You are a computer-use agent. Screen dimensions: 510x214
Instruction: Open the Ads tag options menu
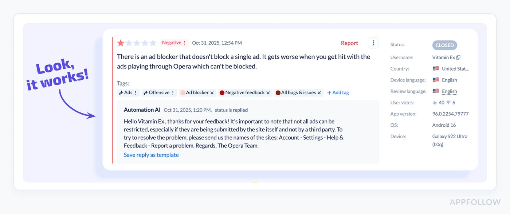[x=136, y=93]
